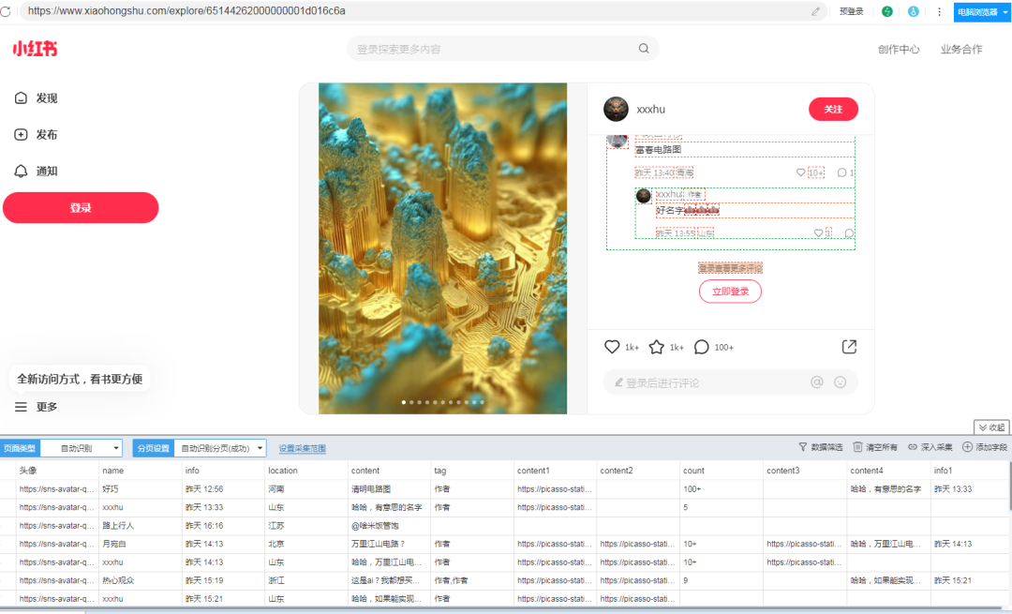Click the 小红书 logo
This screenshot has width=1012, height=614.
tap(35, 49)
